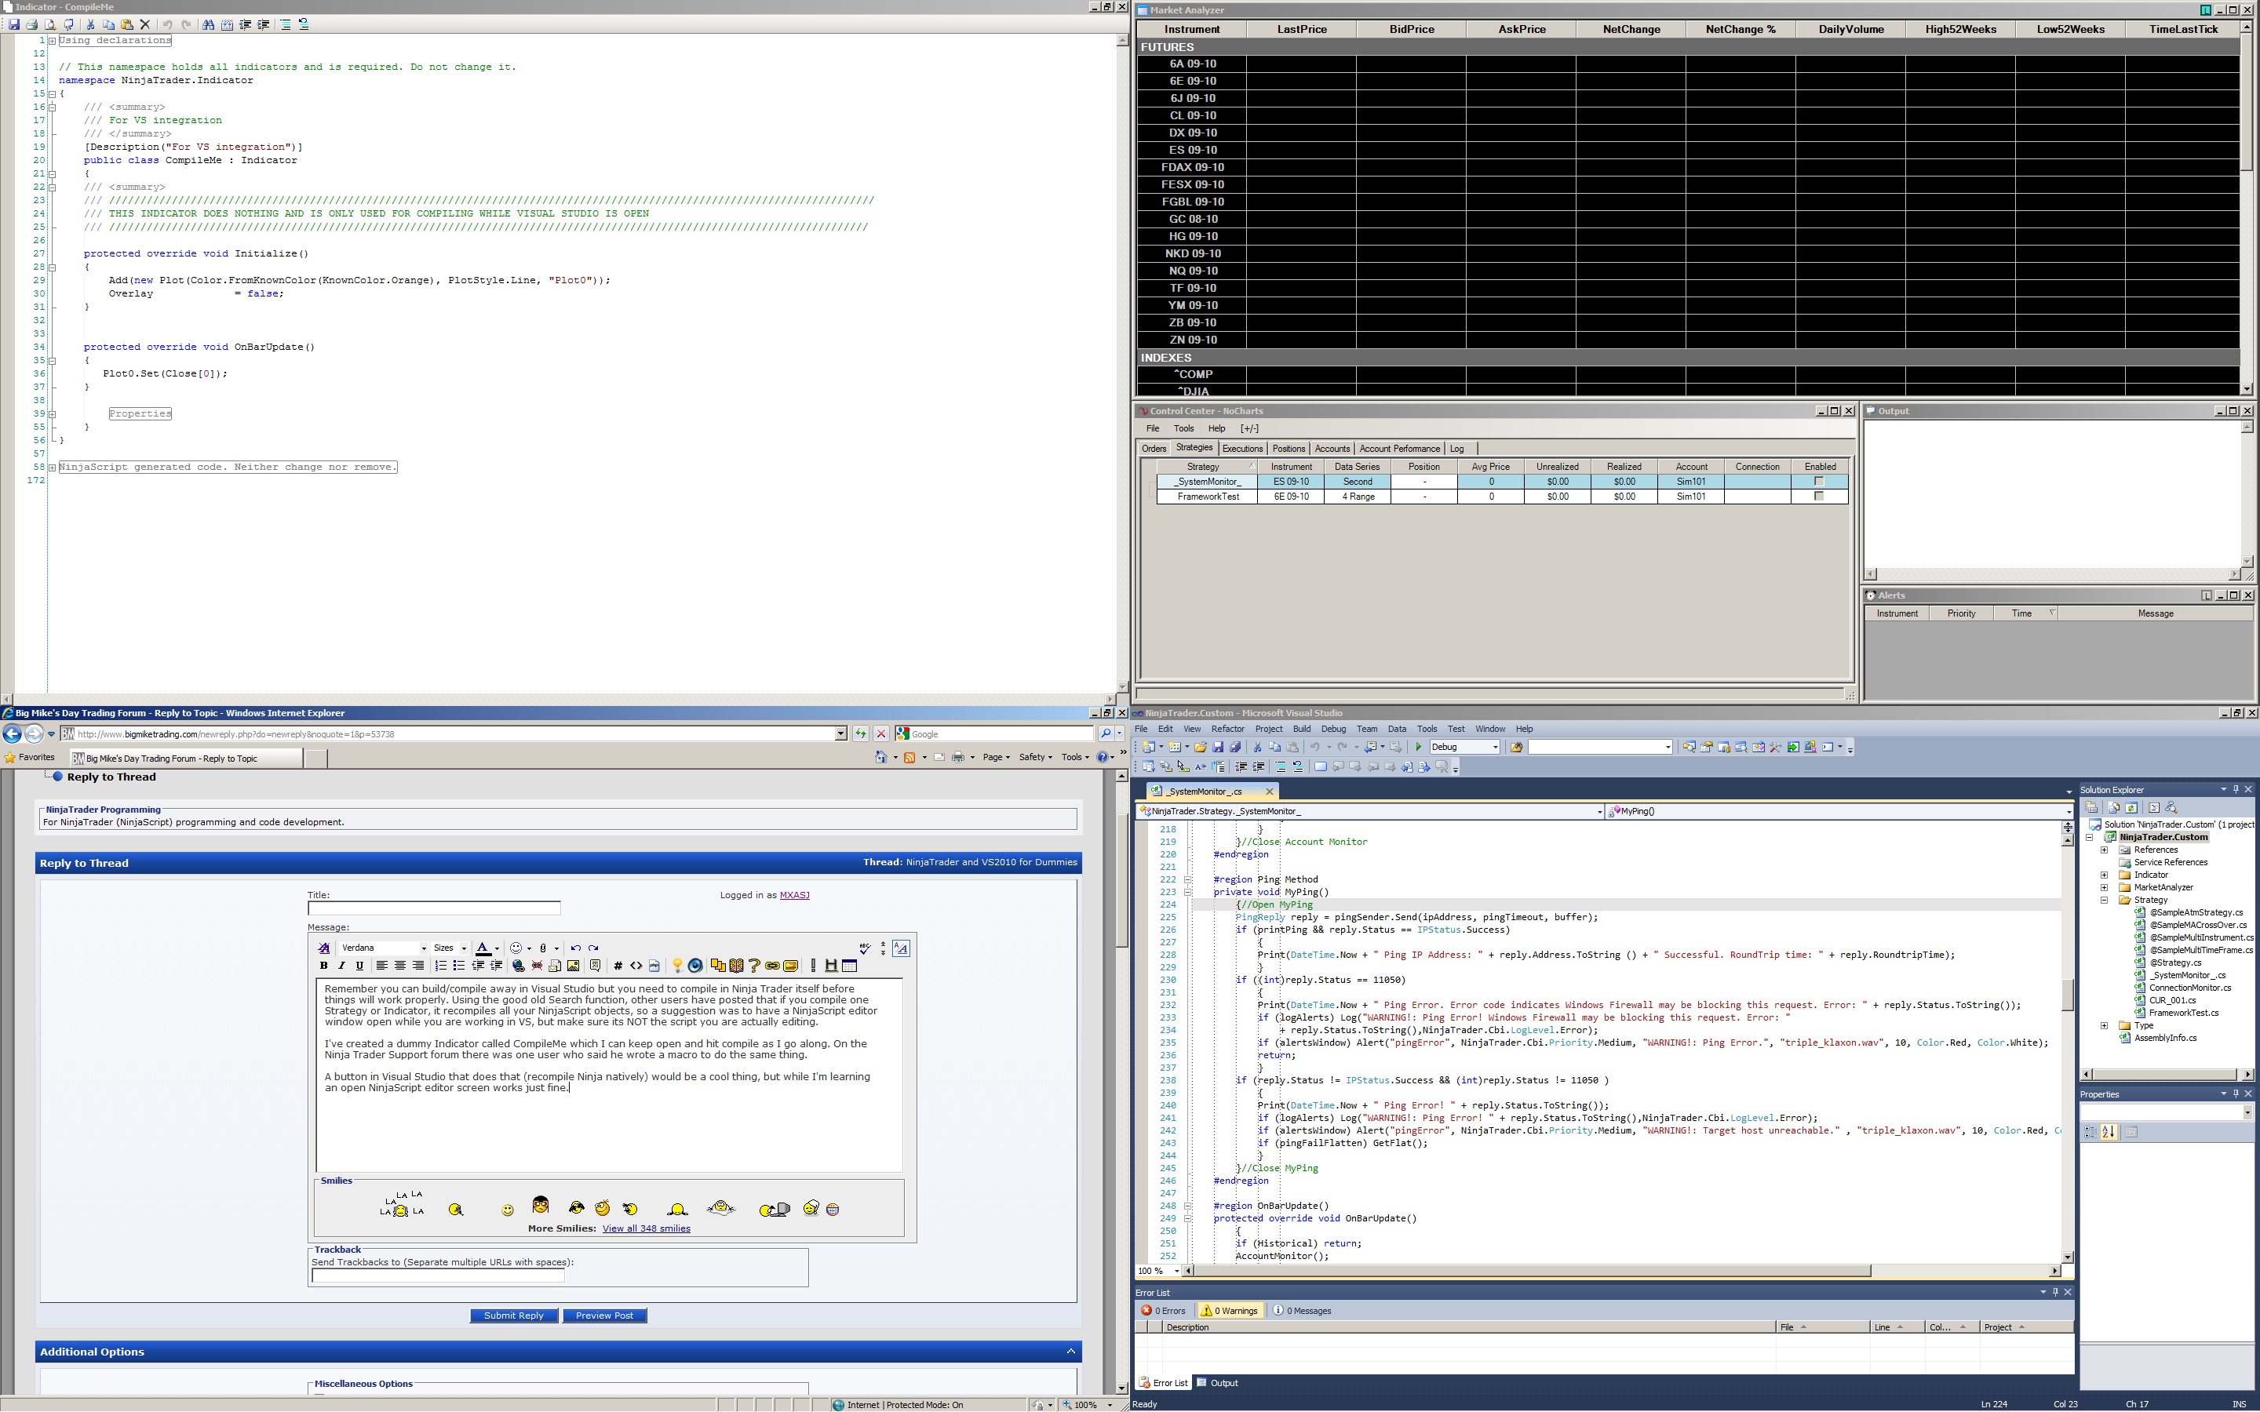2260x1412 pixels.
Task: Open the Build menu in Visual Studio
Action: click(x=1302, y=730)
